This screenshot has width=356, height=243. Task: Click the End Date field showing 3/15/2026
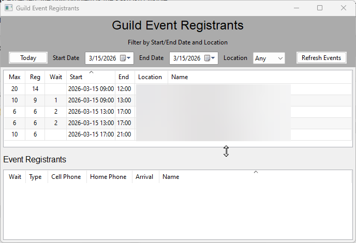click(187, 58)
